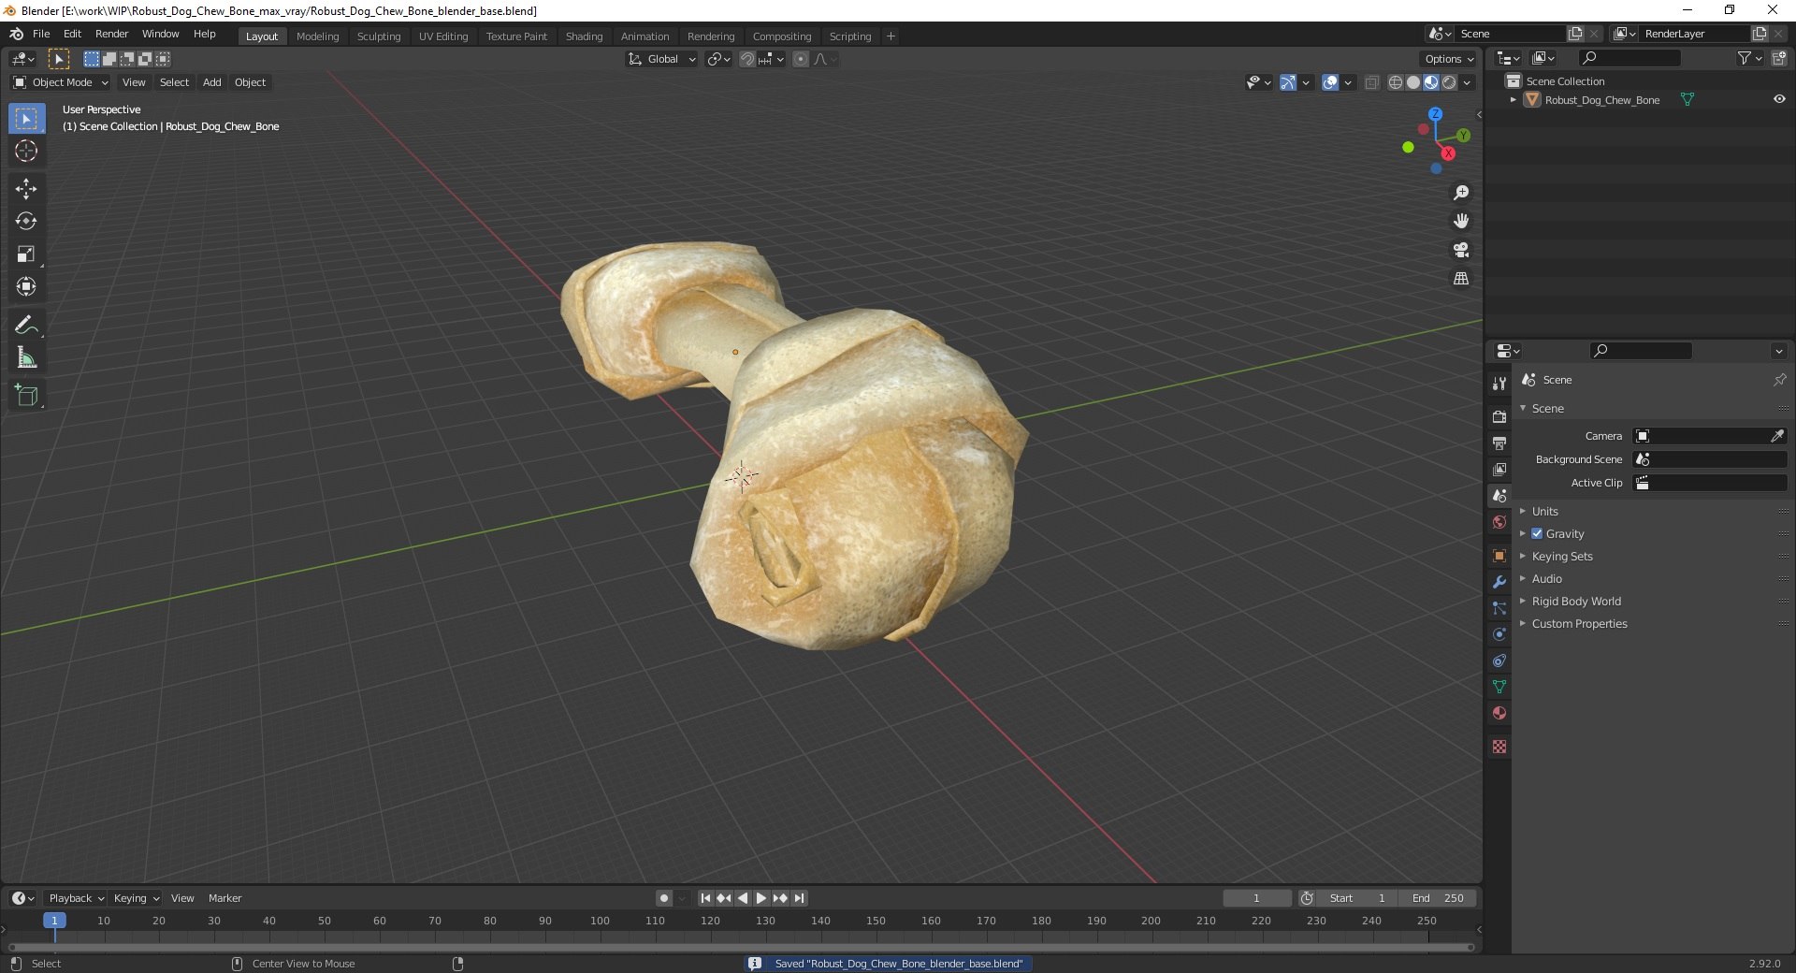
Task: Click the End frame field in the timeline
Action: (1439, 898)
